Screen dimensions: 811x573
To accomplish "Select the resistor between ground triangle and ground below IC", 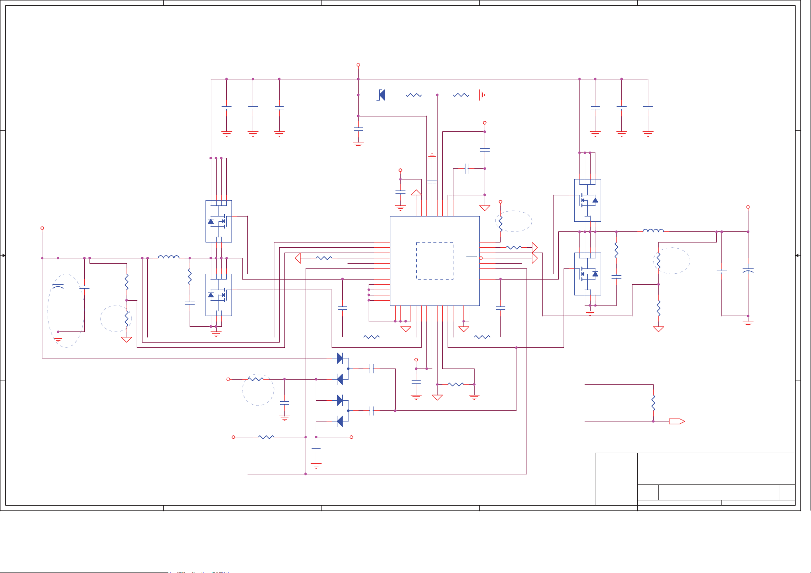I will coord(456,384).
